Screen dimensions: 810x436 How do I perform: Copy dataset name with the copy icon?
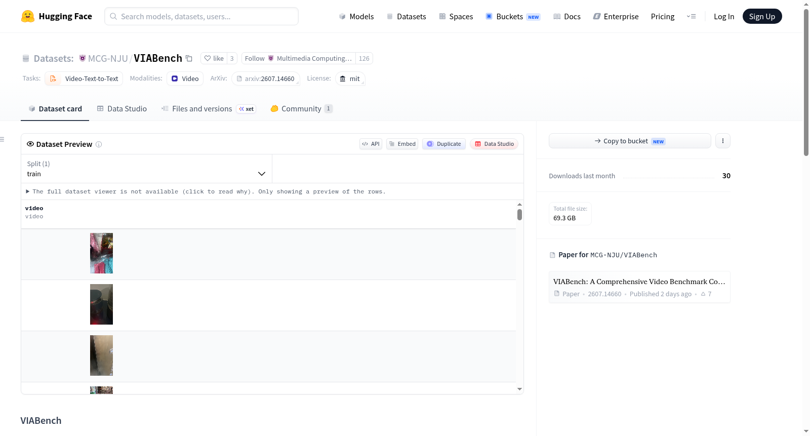189,58
